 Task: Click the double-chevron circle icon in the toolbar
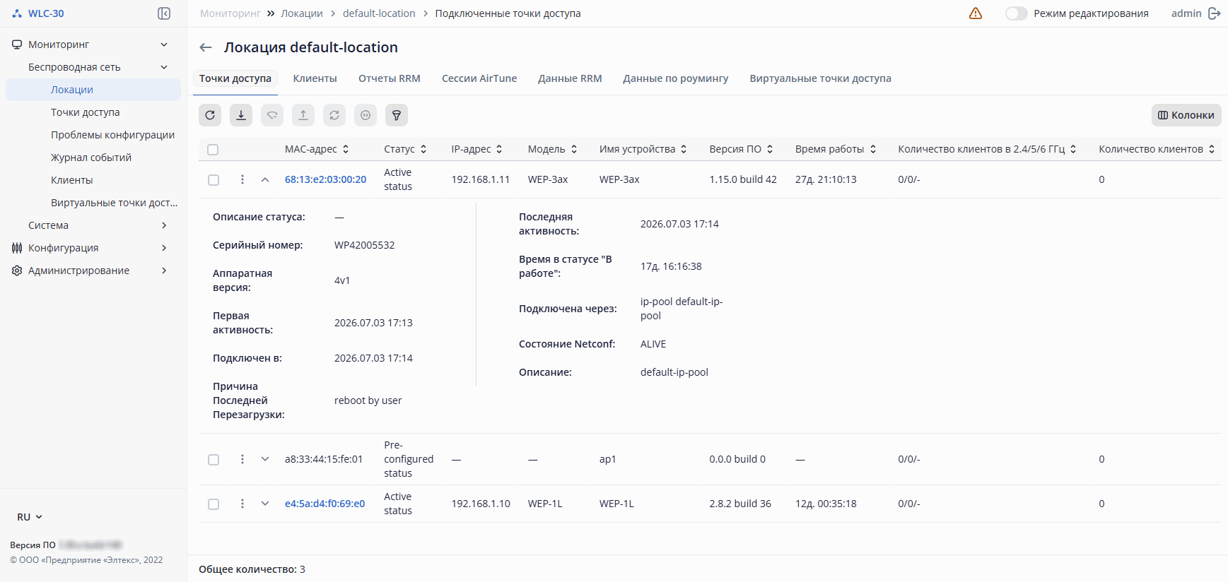point(366,115)
